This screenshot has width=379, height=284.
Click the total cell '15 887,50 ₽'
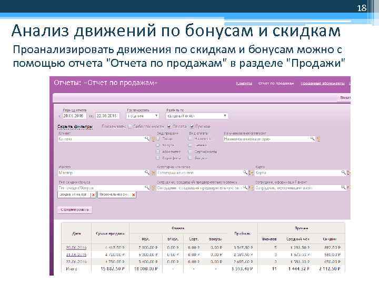[x=113, y=269]
